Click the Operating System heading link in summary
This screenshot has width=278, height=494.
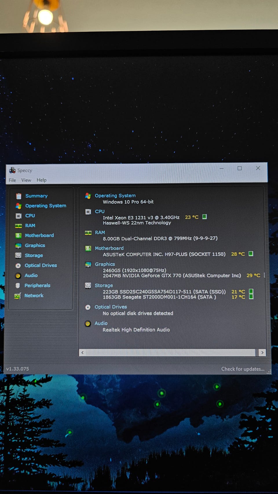115,196
